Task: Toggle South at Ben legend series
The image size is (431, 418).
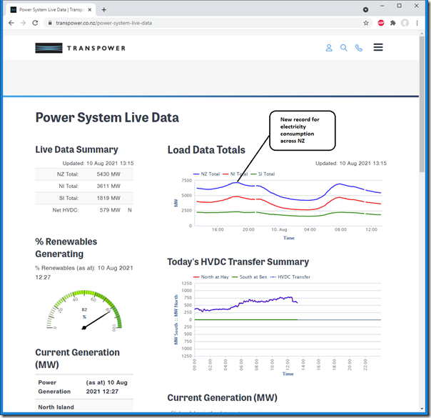Action: point(249,277)
